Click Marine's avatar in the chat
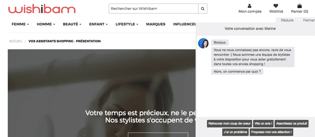The image size is (315, 137). [203, 43]
